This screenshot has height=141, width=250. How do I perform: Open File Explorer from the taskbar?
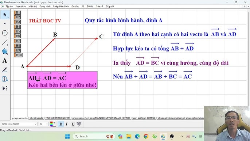coord(129,136)
